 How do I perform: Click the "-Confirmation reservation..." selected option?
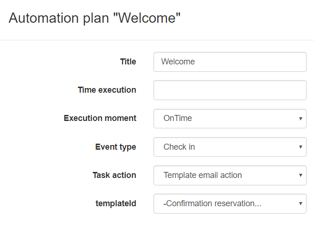click(x=210, y=203)
